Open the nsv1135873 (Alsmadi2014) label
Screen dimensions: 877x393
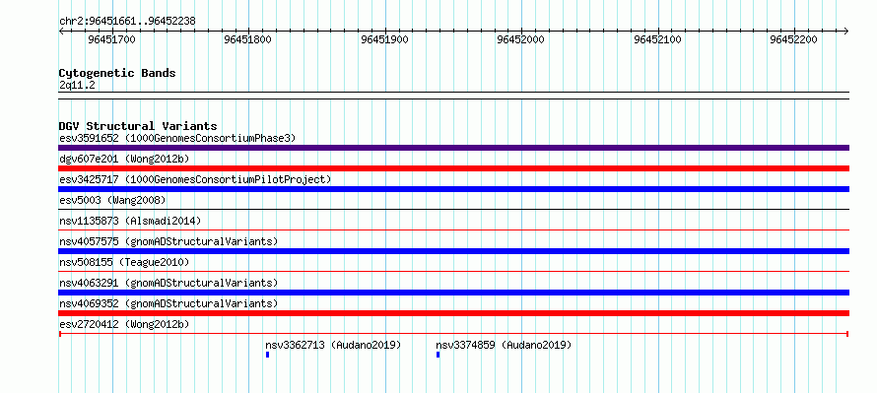tap(130, 221)
